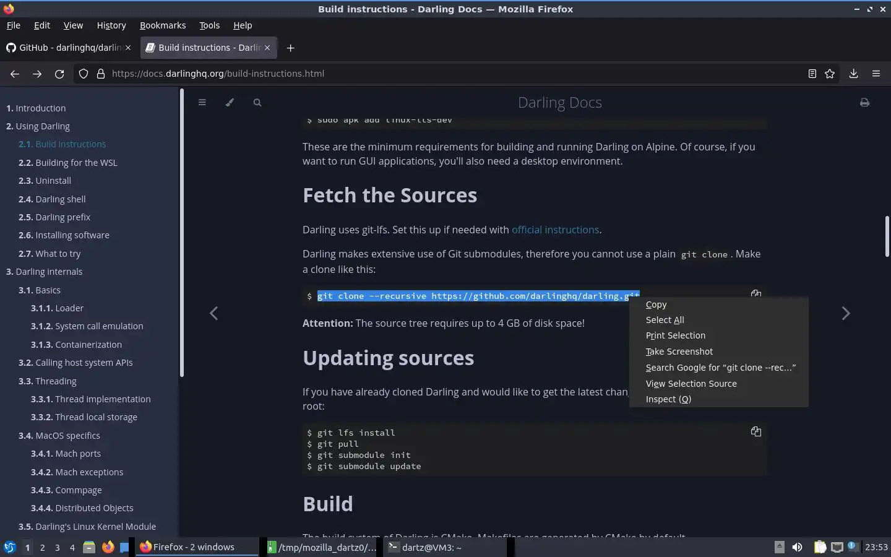This screenshot has width=891, height=557.
Task: Open the Bookmarks menu
Action: point(163,25)
